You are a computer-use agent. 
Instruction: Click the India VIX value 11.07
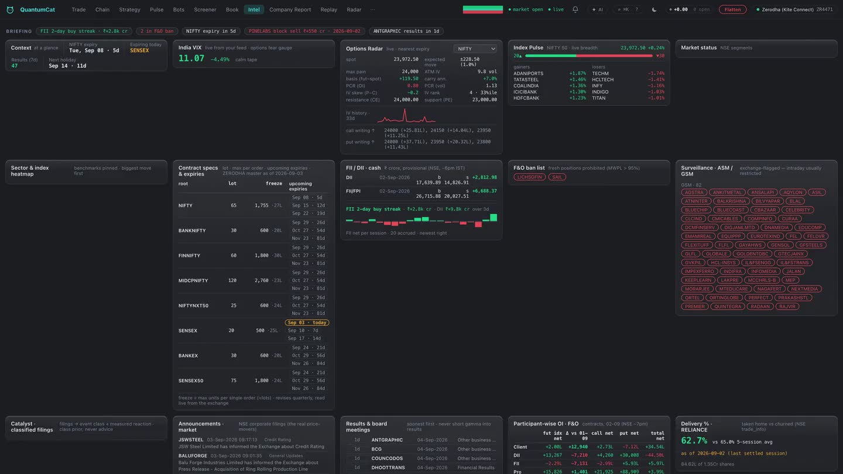tap(191, 59)
